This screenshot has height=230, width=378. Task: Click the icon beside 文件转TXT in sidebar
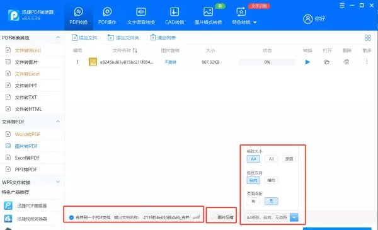pos(8,97)
